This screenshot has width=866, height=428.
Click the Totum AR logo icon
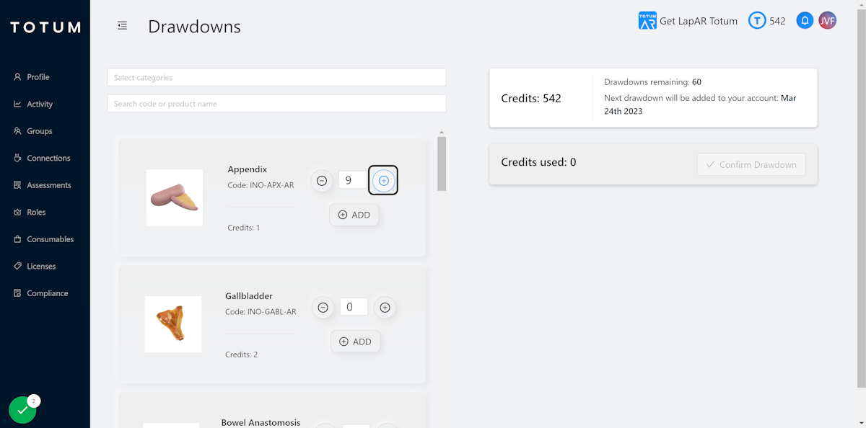(x=647, y=20)
